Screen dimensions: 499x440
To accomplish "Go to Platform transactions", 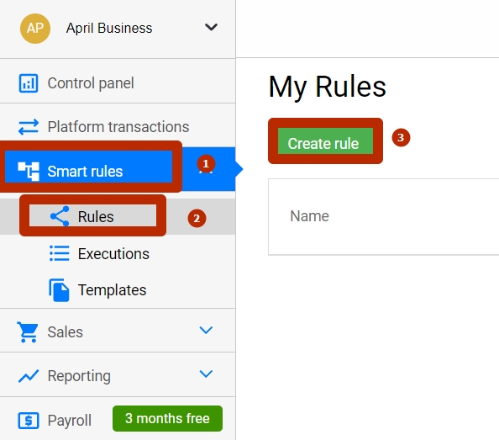I will click(118, 127).
